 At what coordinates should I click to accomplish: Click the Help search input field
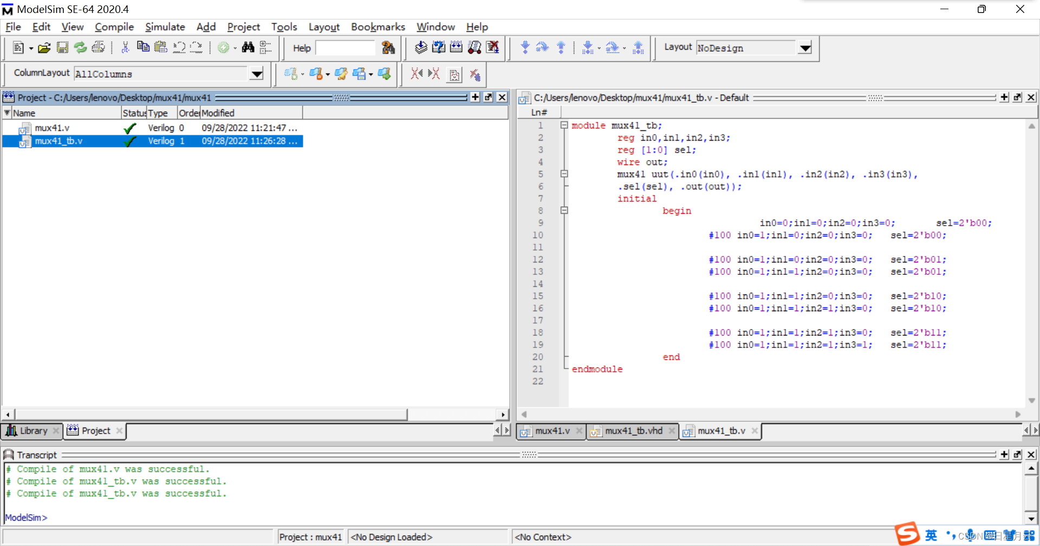point(346,48)
